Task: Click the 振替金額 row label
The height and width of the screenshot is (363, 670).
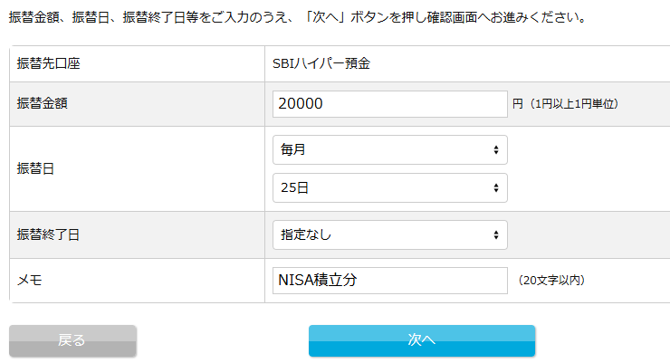Action: click(x=42, y=104)
